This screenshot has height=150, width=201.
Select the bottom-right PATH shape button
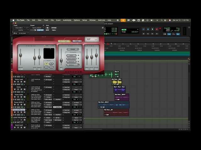coord(52,67)
